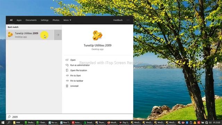Switch to the No co... taskbar window
222x125 pixels.
coord(53,123)
